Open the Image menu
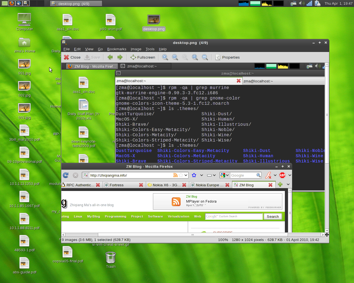 (x=136, y=49)
